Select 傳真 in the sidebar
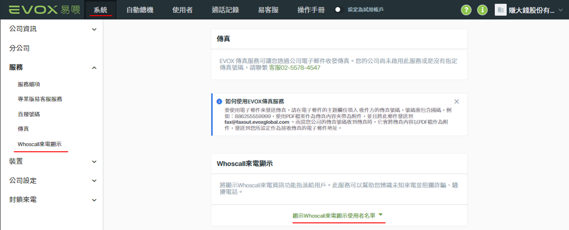 pos(23,129)
